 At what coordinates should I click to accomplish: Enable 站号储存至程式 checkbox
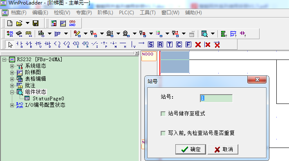pos(163,114)
